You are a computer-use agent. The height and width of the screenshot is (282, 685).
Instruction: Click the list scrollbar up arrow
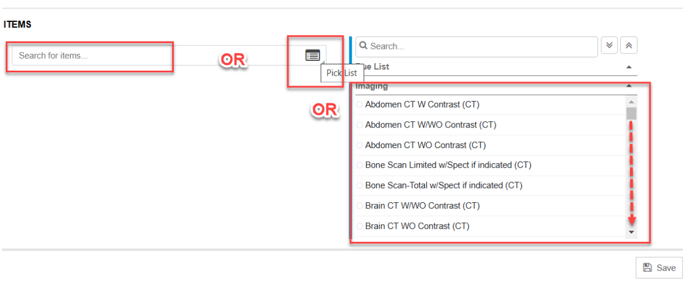(631, 101)
